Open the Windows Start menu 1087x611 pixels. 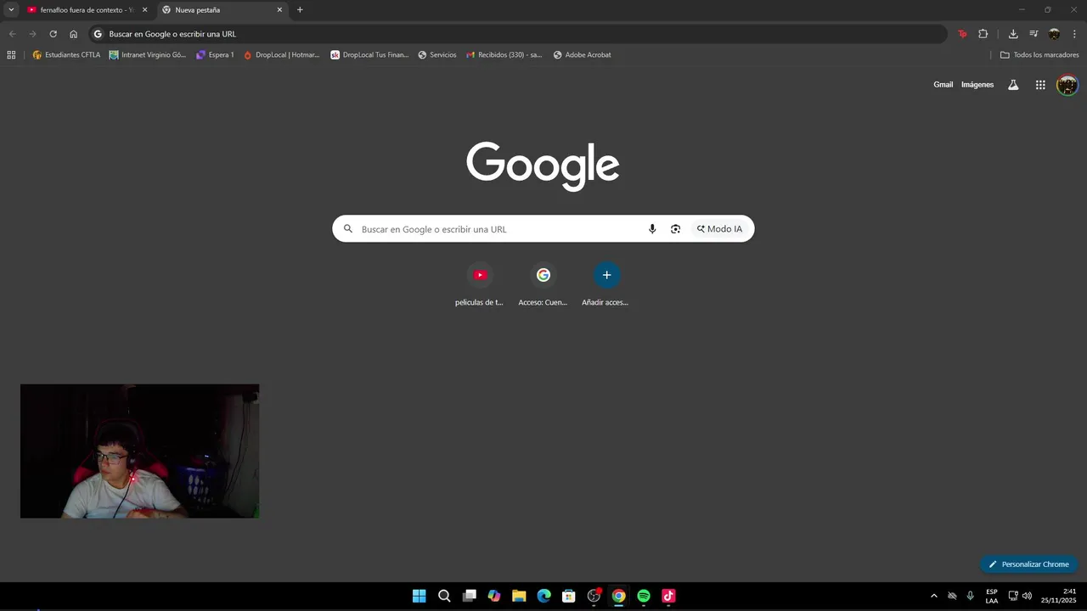click(419, 596)
